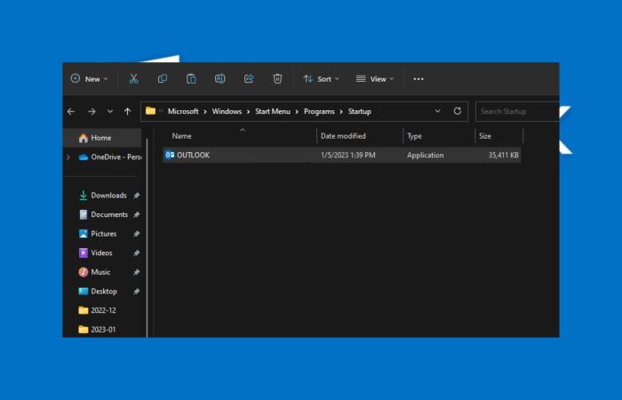Open the View layout dropdown
This screenshot has width=622, height=400.
pos(375,79)
